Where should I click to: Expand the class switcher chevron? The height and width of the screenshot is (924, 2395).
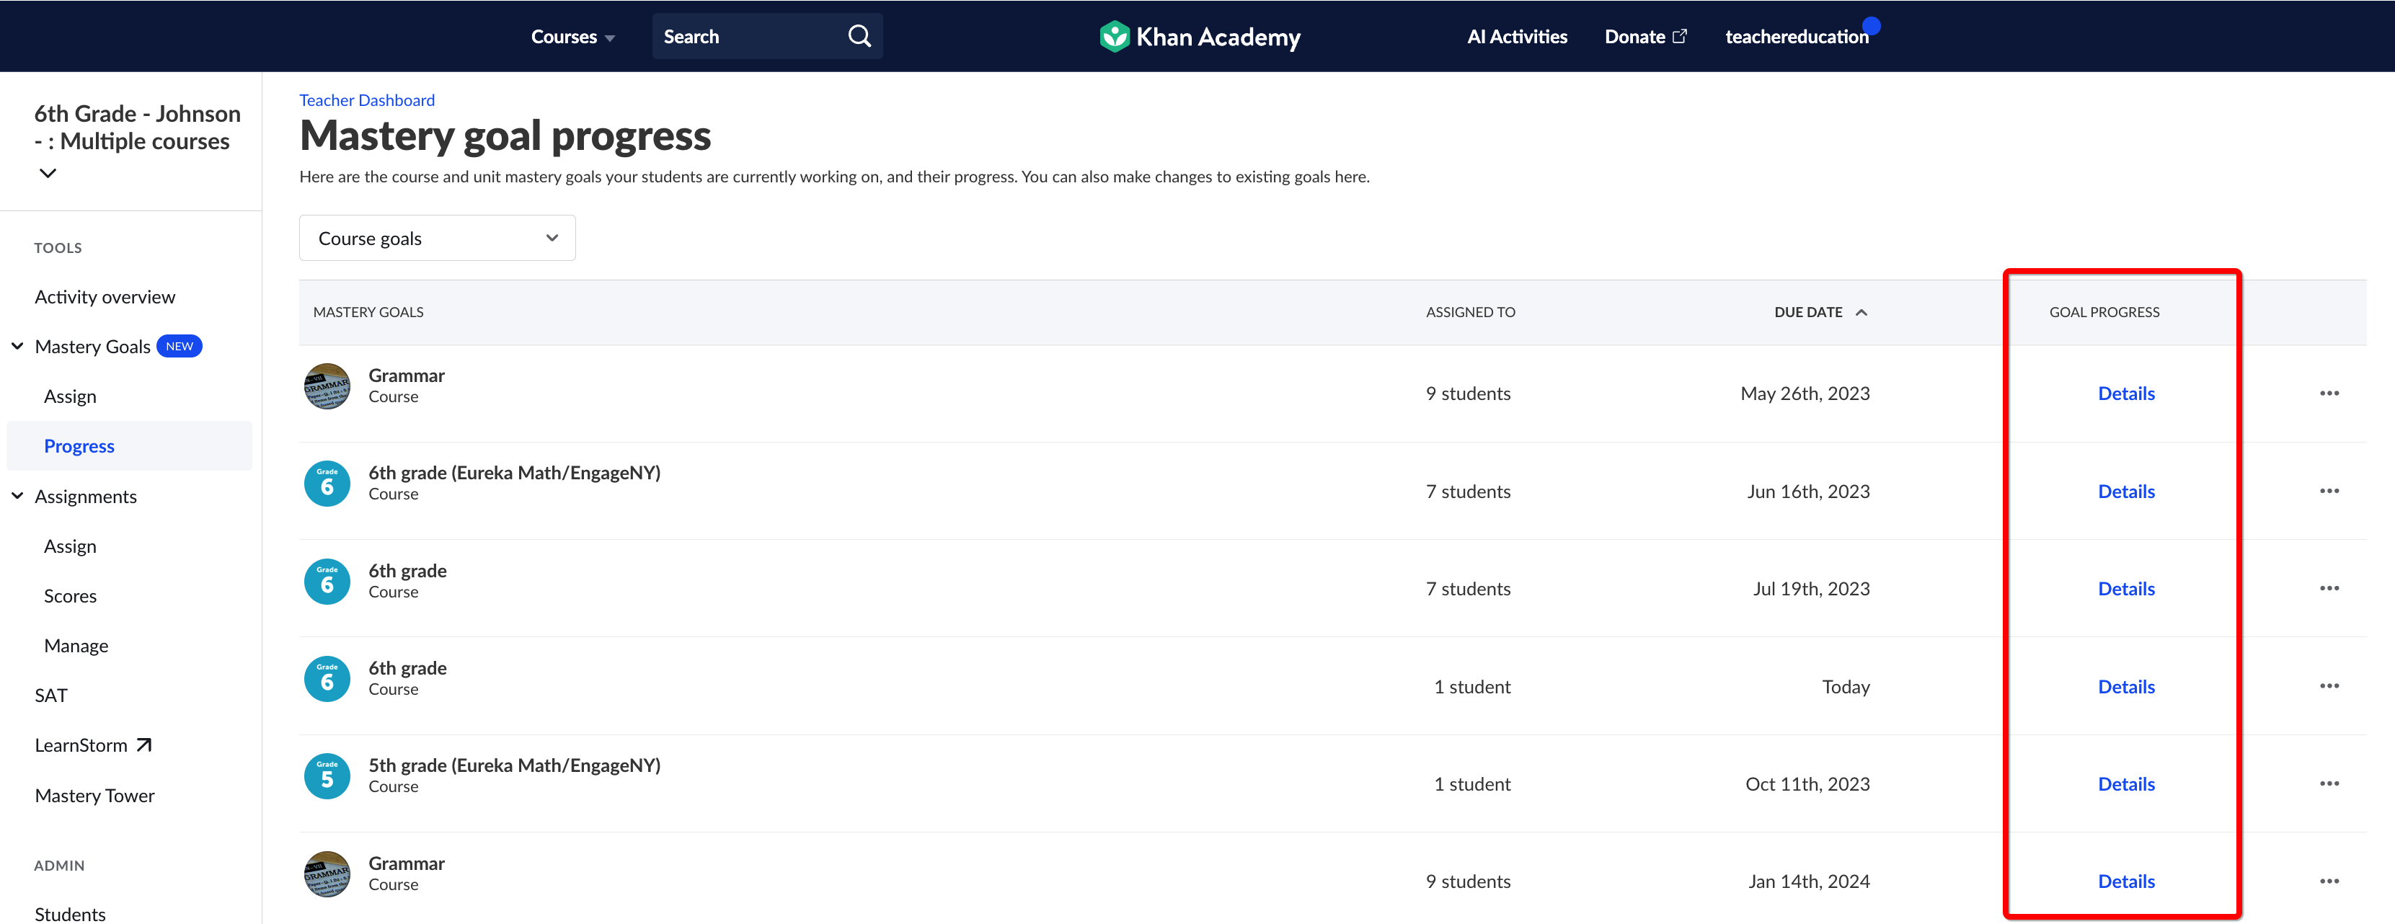[48, 173]
